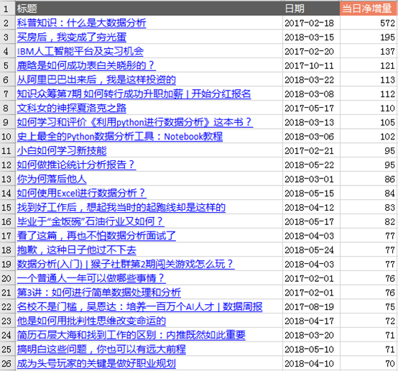Open link 文科女的神探夏洛克之路
The width and height of the screenshot is (398, 371).
(x=72, y=109)
